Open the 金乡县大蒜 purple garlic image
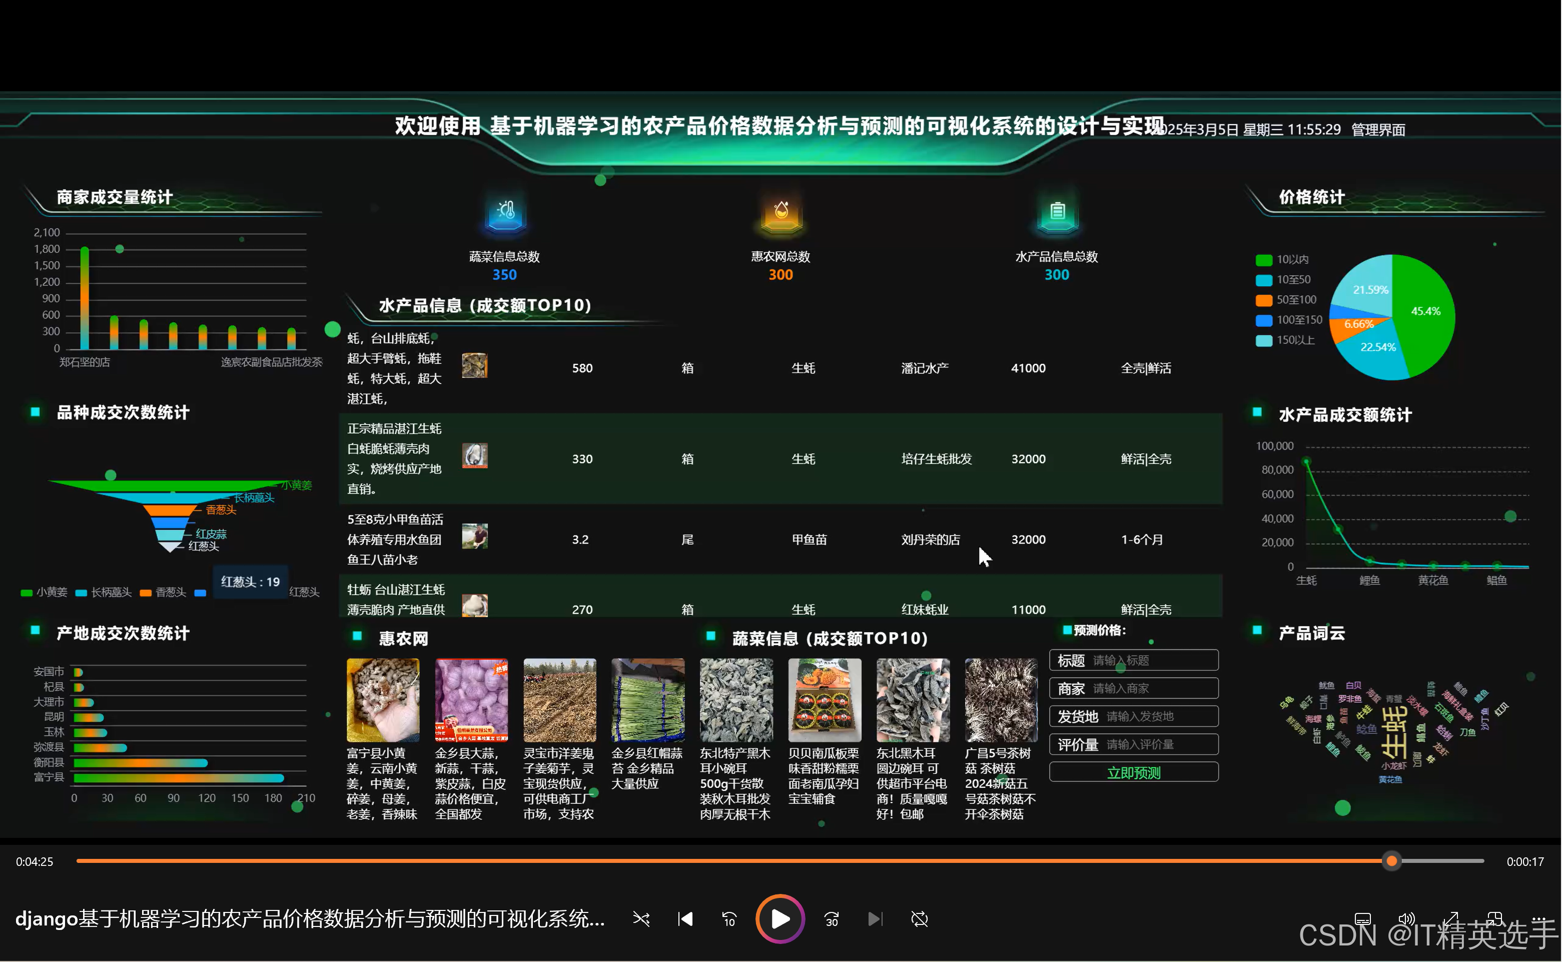This screenshot has height=962, width=1562. click(x=471, y=700)
